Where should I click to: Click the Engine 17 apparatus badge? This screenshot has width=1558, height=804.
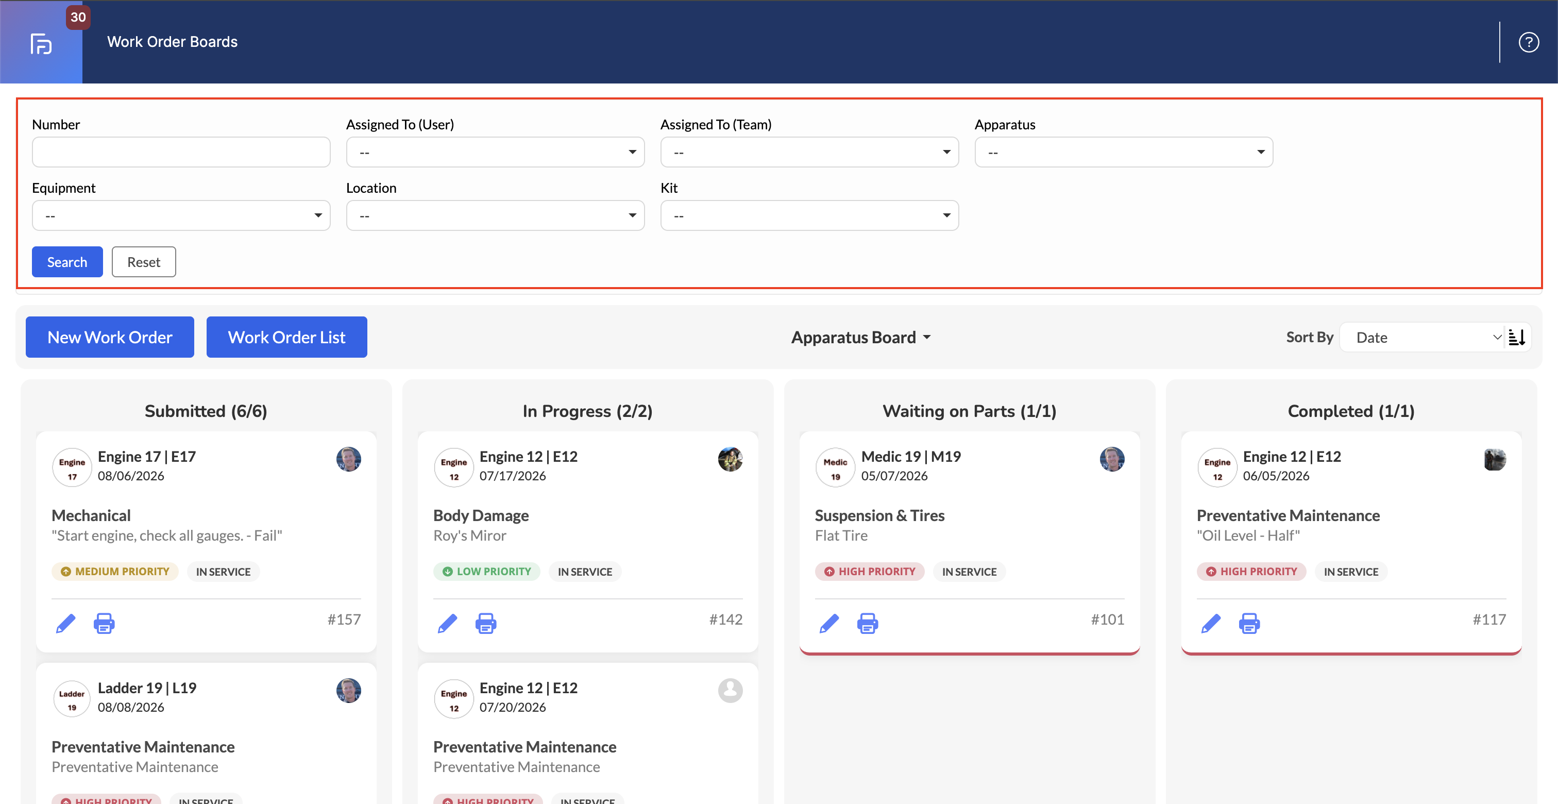click(x=72, y=467)
